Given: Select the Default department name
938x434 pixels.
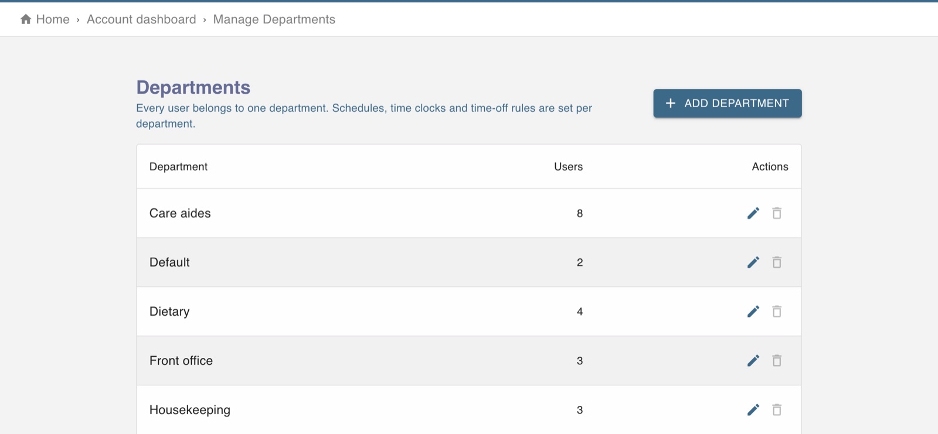Looking at the screenshot, I should click(x=169, y=262).
